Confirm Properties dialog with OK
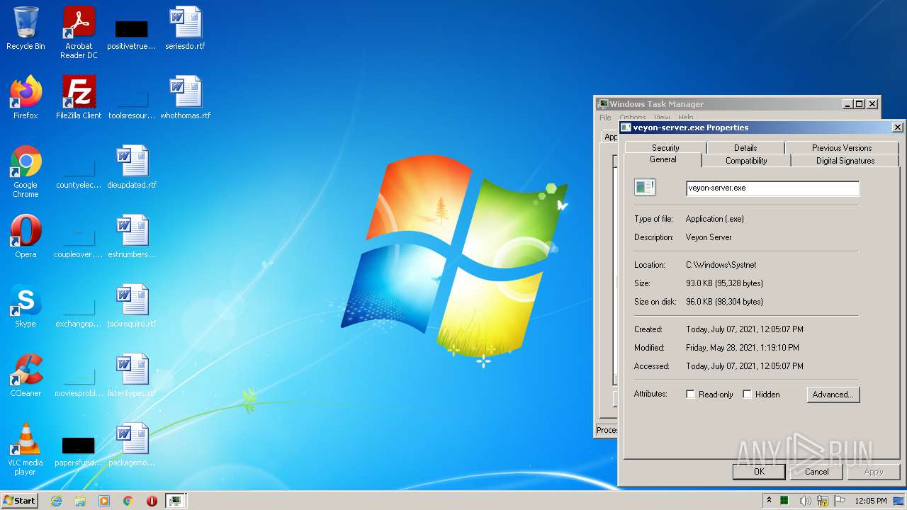Image resolution: width=907 pixels, height=510 pixels. (x=759, y=471)
